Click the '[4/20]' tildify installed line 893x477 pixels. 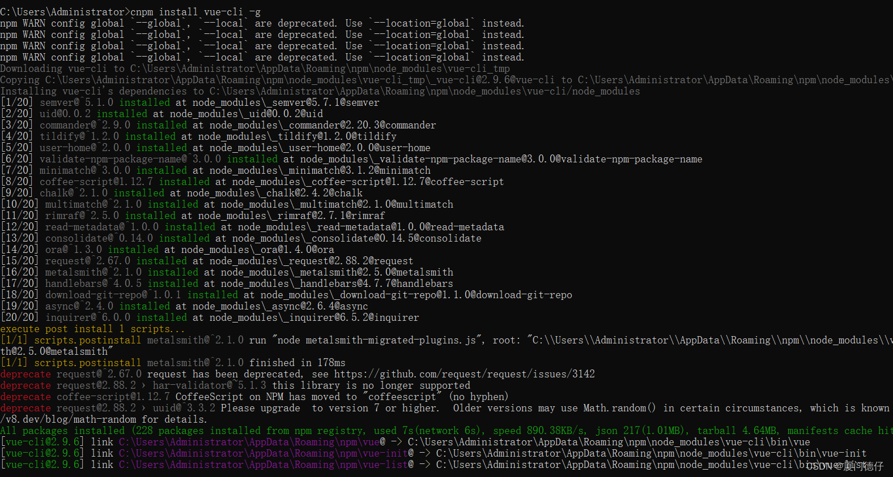pos(198,136)
